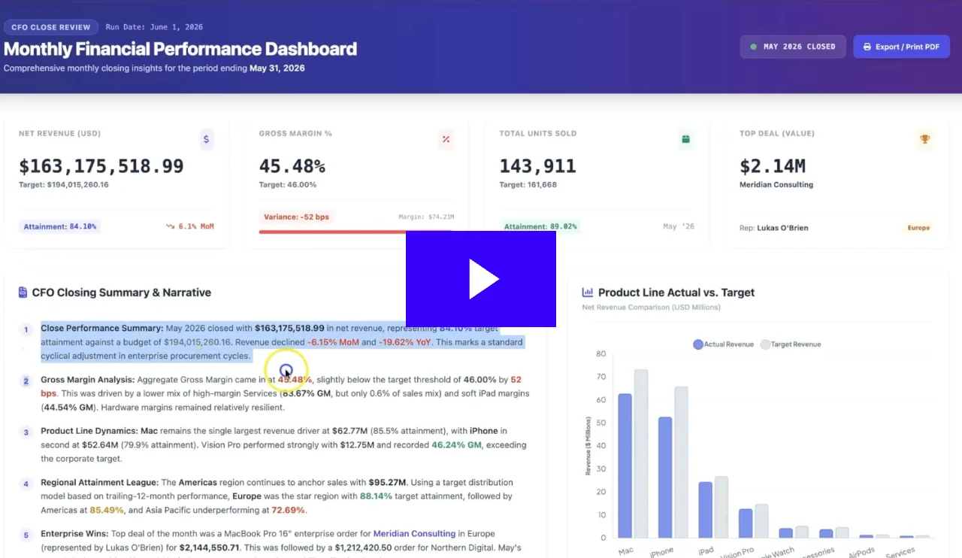Click the Rep: Lukas O'Brien text
The height and width of the screenshot is (558, 962).
774,228
